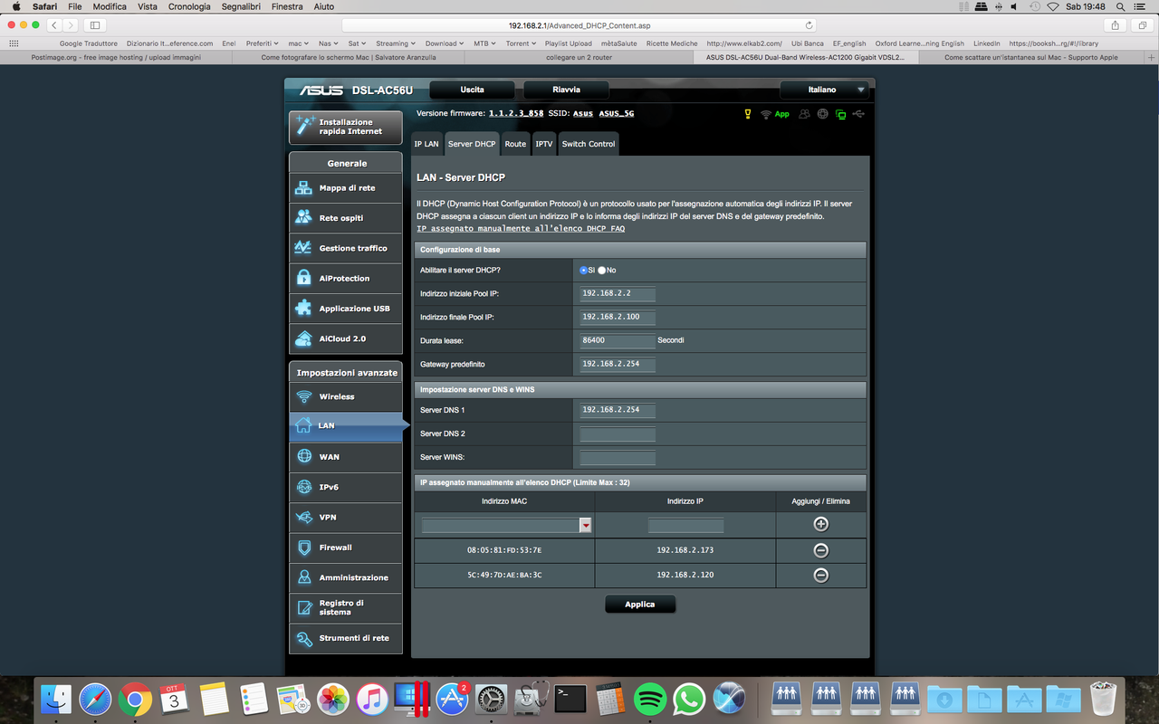Remove entry 5C:49:7D:AE:BA:3C
This screenshot has height=724, width=1159.
click(x=820, y=575)
